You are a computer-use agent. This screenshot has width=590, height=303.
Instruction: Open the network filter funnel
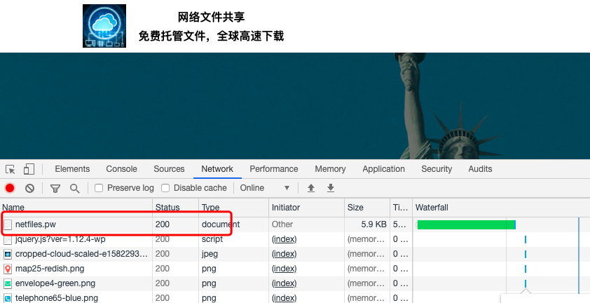(x=55, y=188)
